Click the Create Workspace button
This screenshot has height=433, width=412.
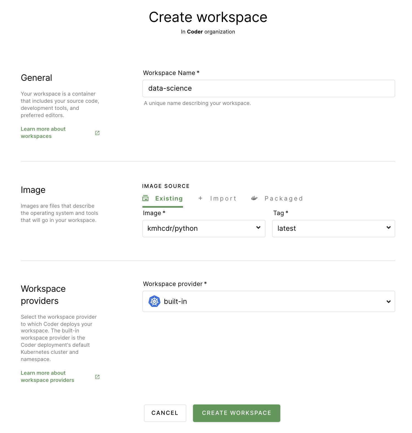tap(237, 413)
